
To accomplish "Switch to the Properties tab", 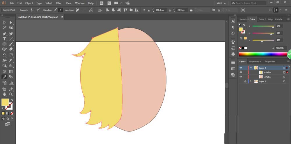I will (270, 61).
